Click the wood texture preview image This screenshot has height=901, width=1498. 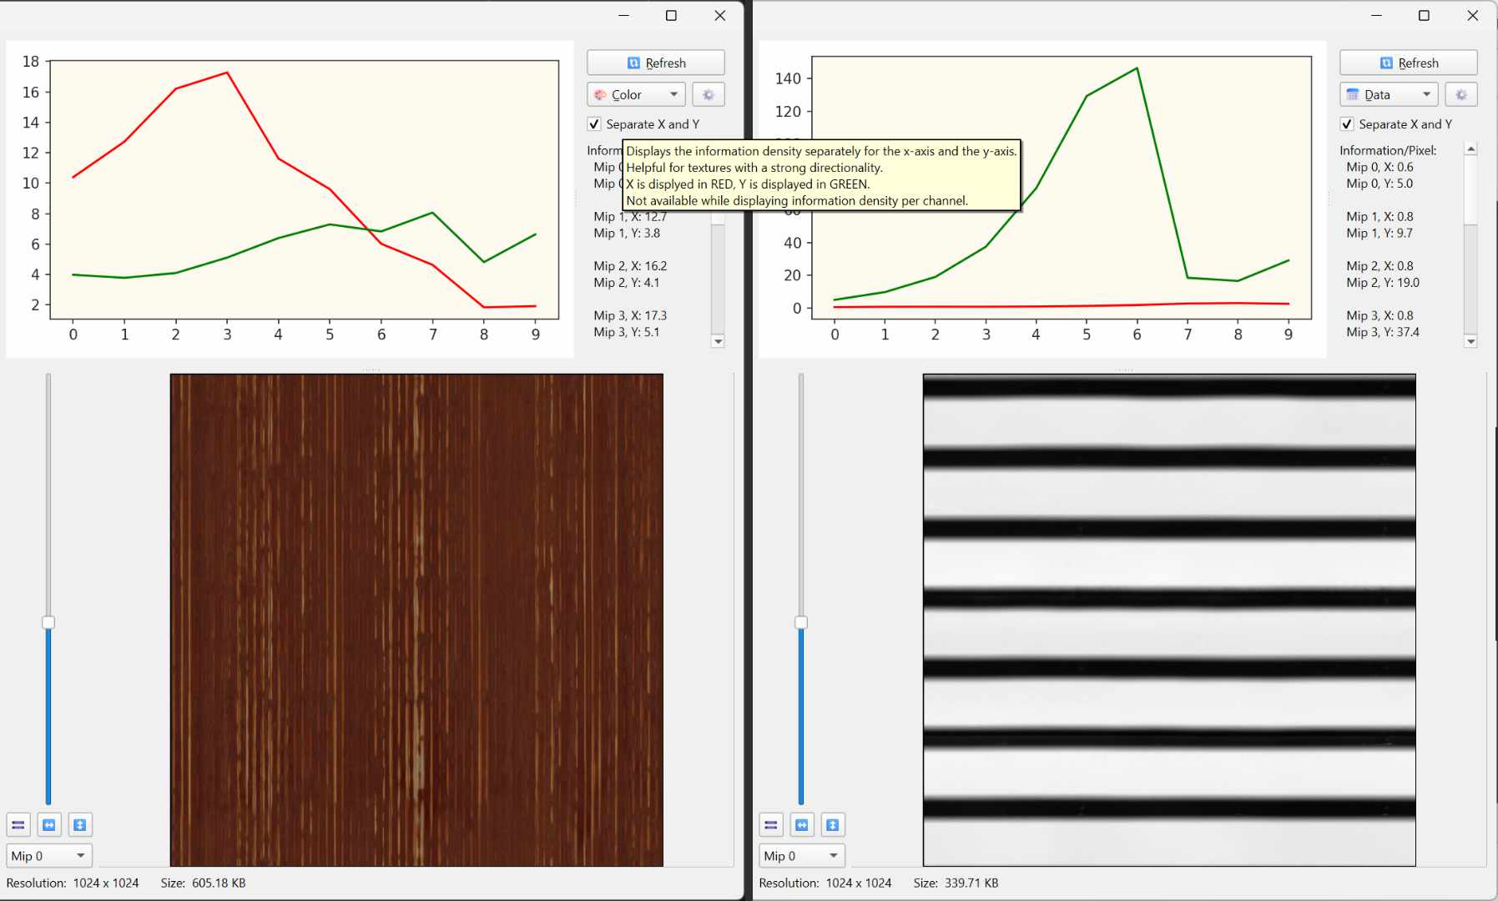click(x=416, y=620)
